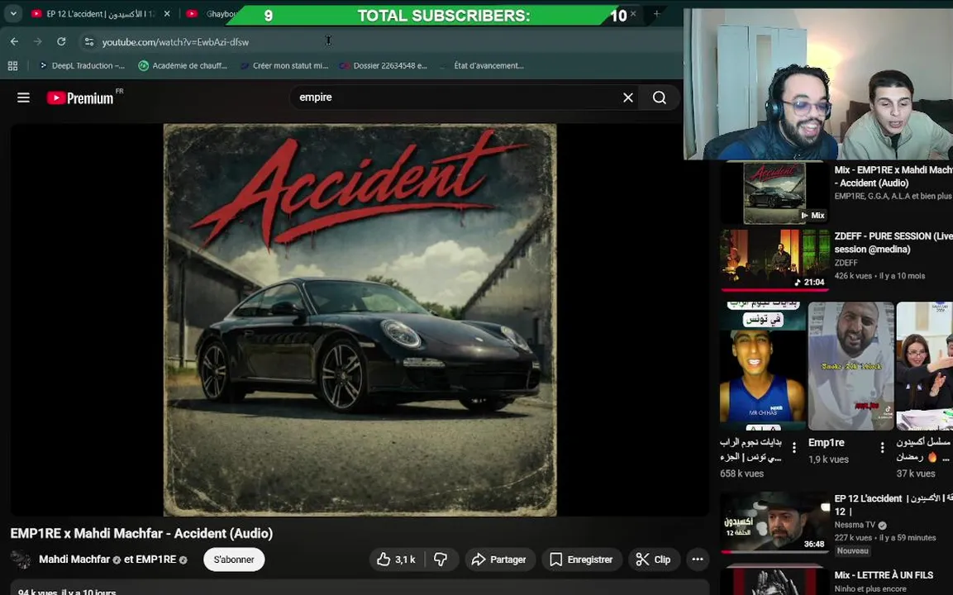Open DeepL Traduction bookmark
Screen dimensions: 953x595
pyautogui.click(x=82, y=65)
